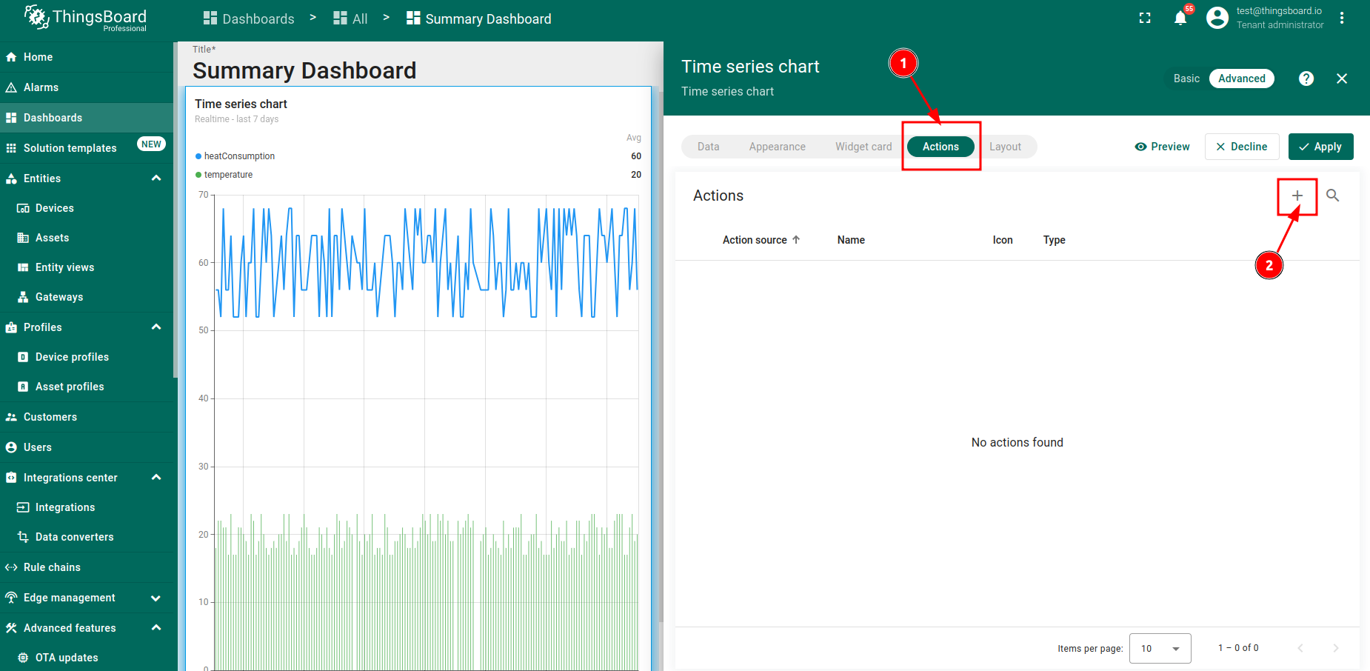Screen dimensions: 1370x671
Task: Toggle heatConsumption legend series
Action: click(235, 156)
